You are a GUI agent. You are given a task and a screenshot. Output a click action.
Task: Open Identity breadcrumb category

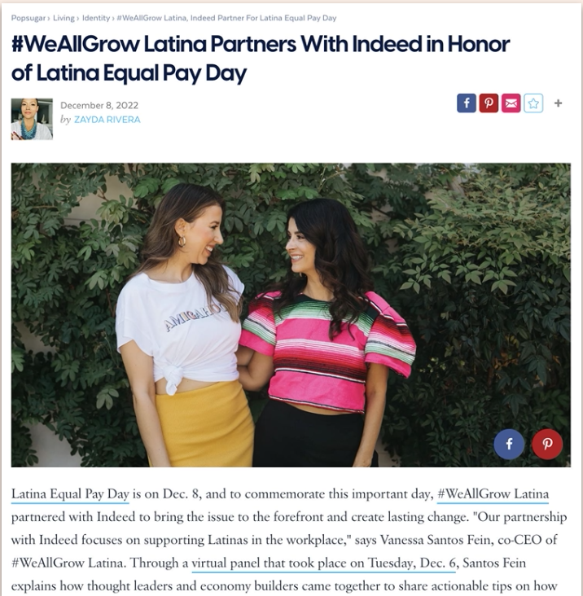point(96,18)
